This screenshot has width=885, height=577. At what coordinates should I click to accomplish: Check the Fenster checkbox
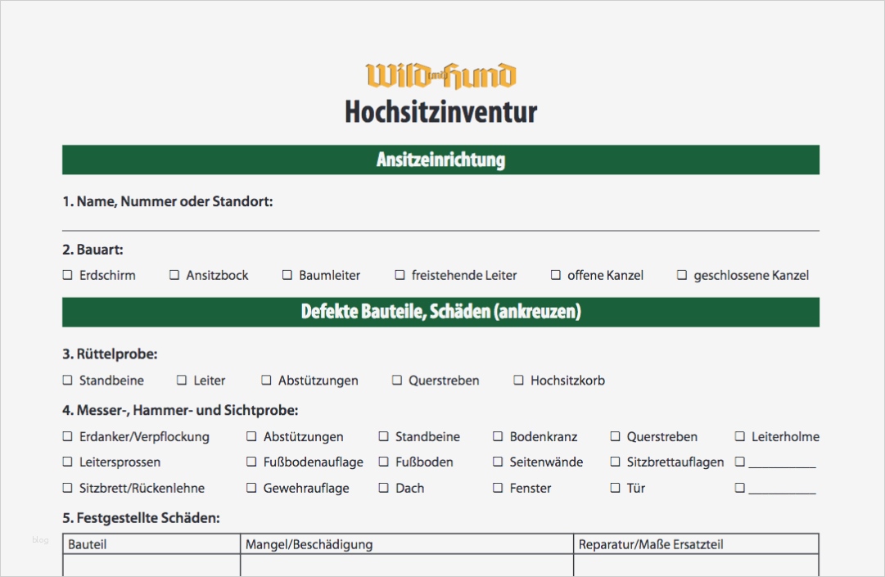point(498,487)
